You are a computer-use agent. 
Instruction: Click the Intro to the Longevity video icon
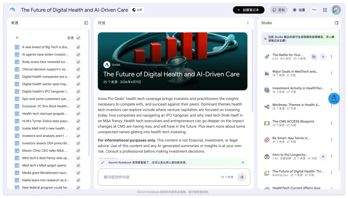(267, 157)
